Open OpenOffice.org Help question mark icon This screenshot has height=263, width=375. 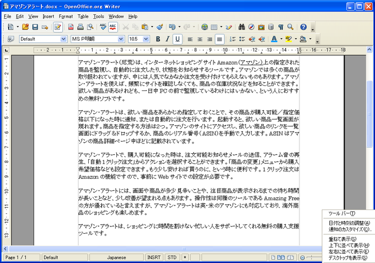(x=303, y=27)
